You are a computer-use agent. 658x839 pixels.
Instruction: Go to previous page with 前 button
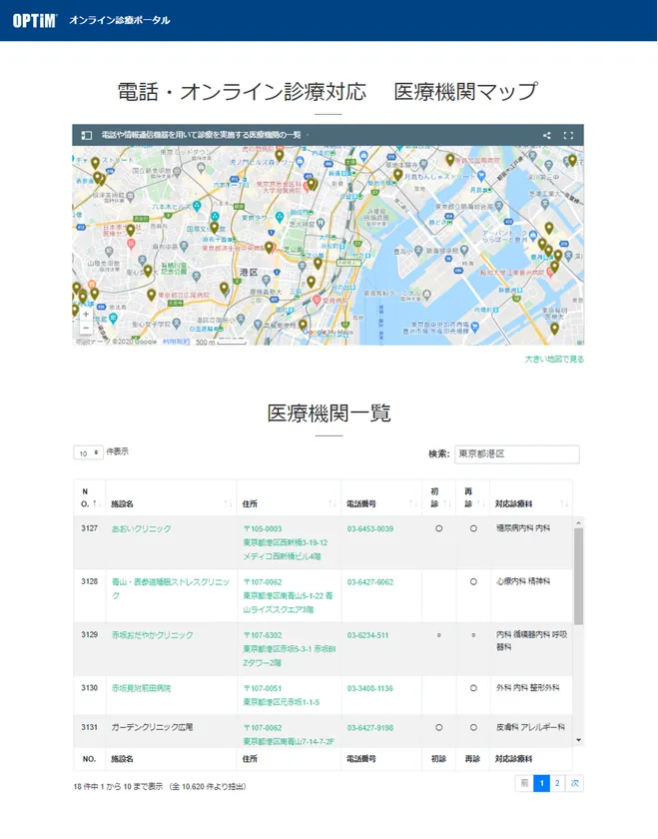coord(524,783)
